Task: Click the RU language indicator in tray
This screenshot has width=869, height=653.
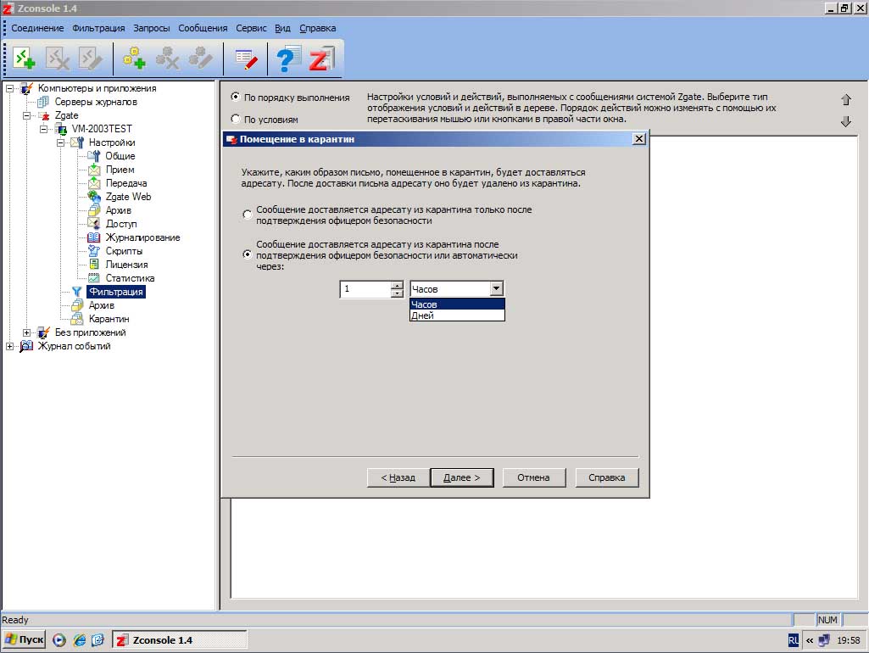Action: [x=793, y=640]
